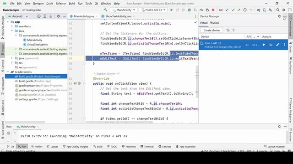Select MainActivity class in project tree
This screenshot has width=293, height=164.
[x=35, y=40]
